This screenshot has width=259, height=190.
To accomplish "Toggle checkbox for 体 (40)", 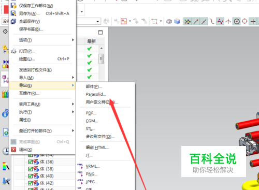I will 31,176.
